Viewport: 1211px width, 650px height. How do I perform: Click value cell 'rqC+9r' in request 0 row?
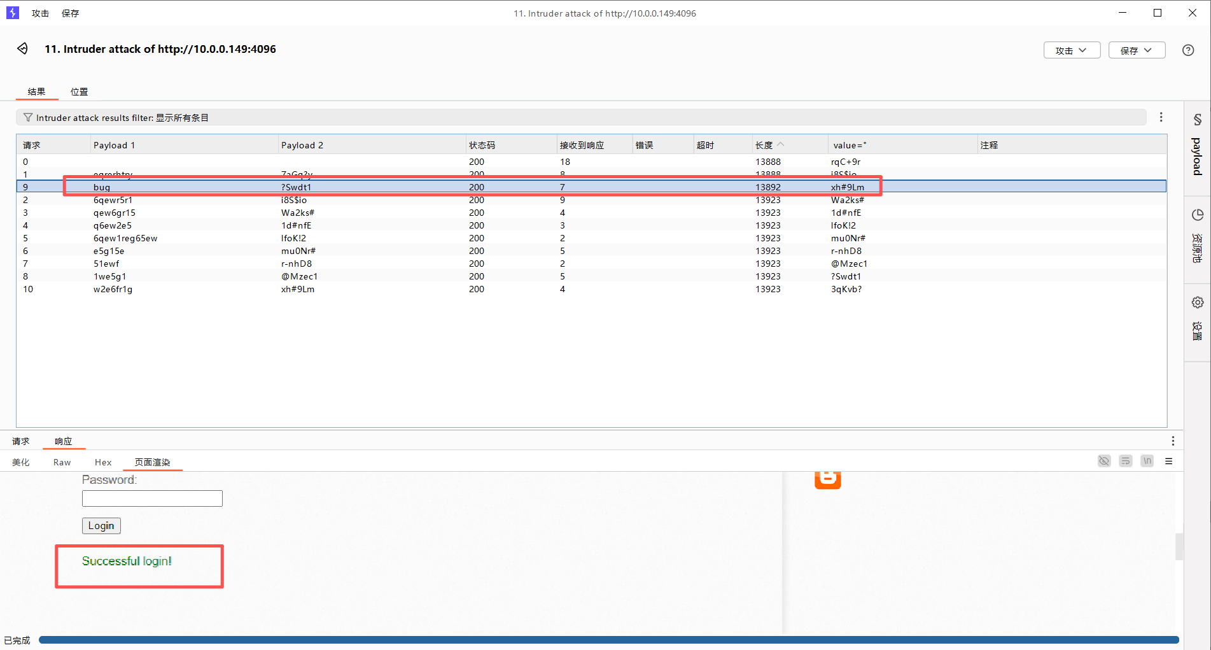pos(846,162)
